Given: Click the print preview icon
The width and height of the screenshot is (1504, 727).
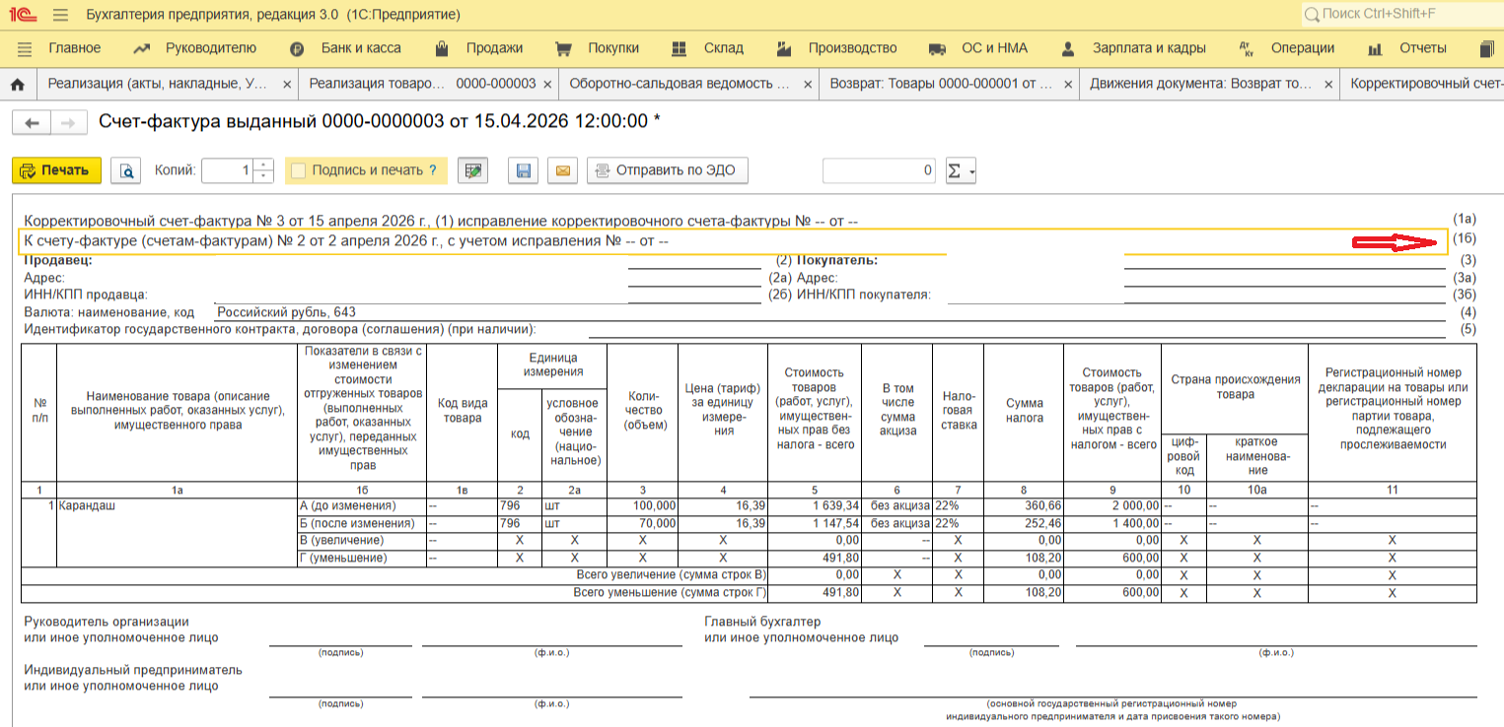Looking at the screenshot, I should tap(126, 170).
